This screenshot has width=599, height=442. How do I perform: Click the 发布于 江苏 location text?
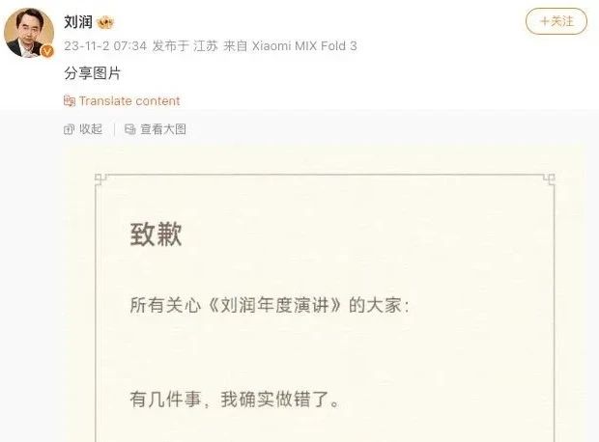tap(185, 46)
